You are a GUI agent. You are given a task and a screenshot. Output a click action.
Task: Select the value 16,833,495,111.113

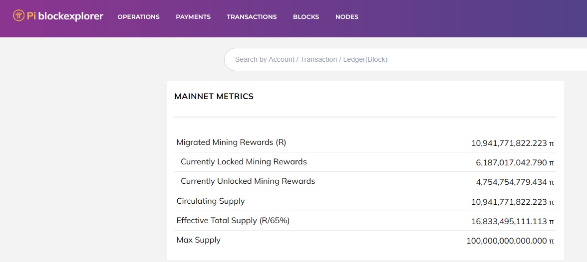513,221
